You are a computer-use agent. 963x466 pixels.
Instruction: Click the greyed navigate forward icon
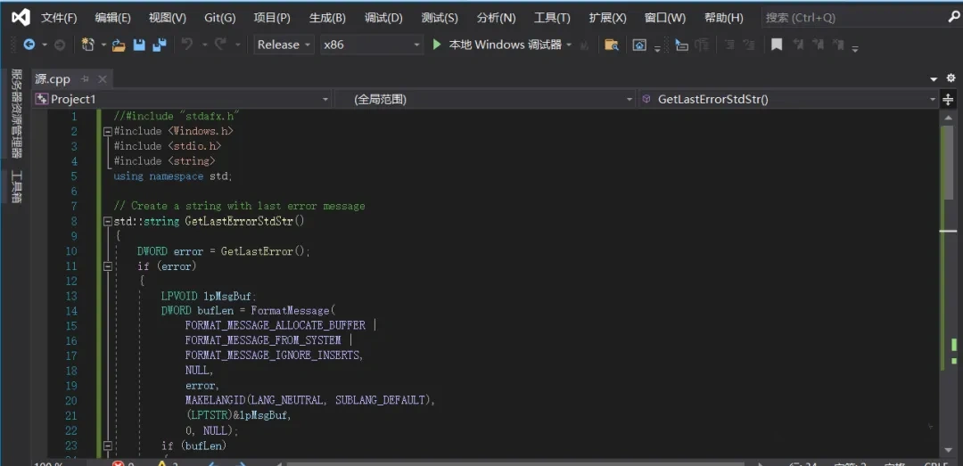tap(60, 45)
